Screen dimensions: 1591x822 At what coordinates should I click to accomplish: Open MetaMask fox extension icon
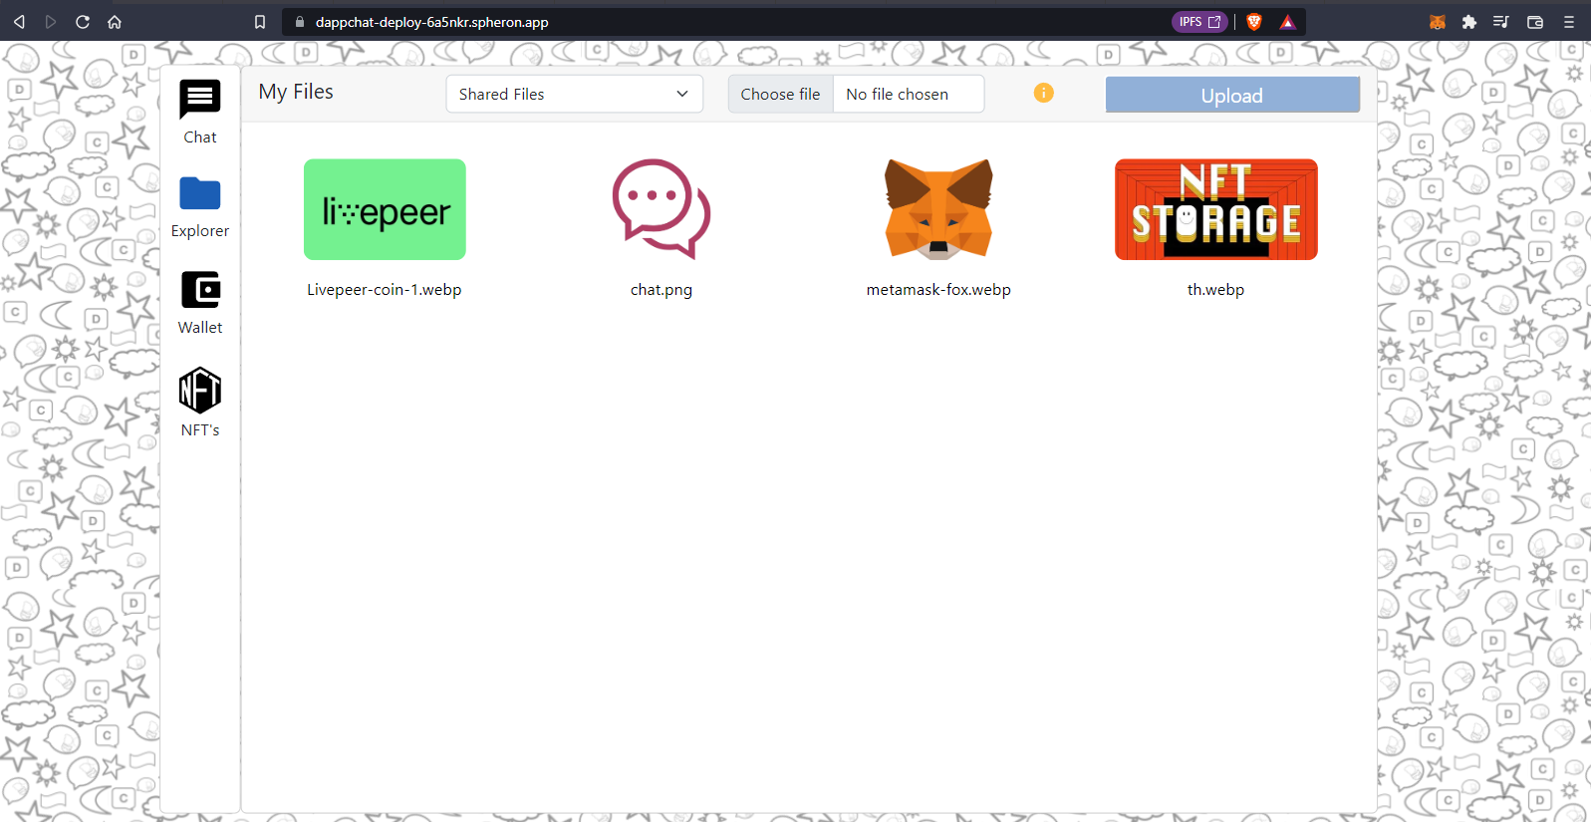tap(1438, 22)
